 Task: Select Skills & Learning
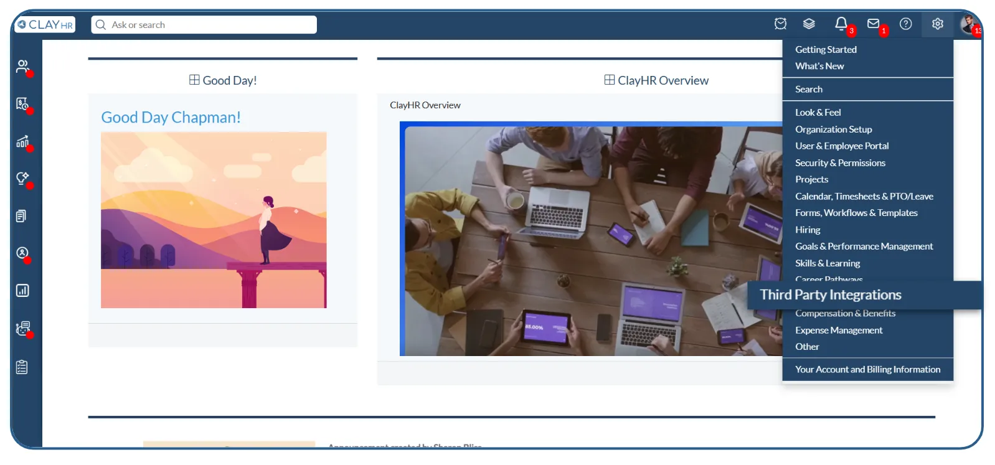pos(828,263)
